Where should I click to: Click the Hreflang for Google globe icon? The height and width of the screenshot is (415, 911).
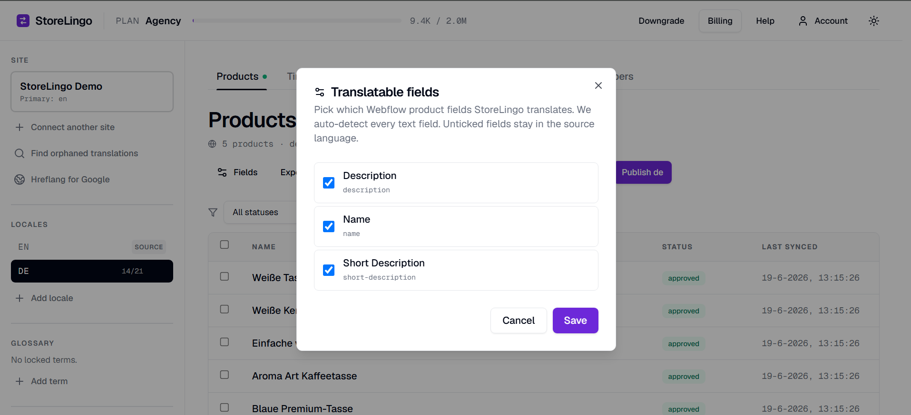(20, 179)
